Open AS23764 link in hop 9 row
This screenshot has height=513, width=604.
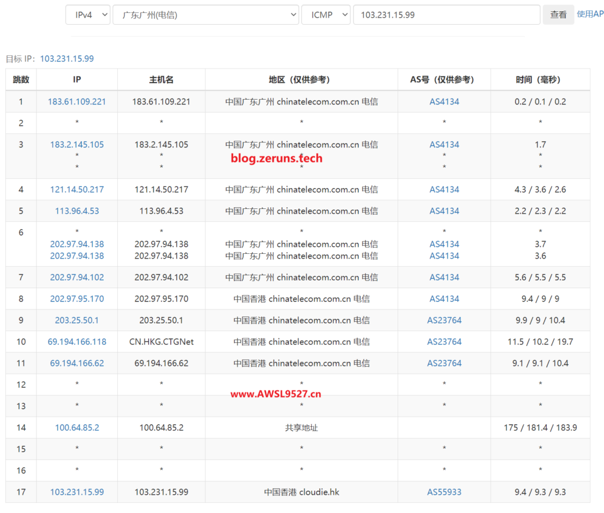coord(444,321)
